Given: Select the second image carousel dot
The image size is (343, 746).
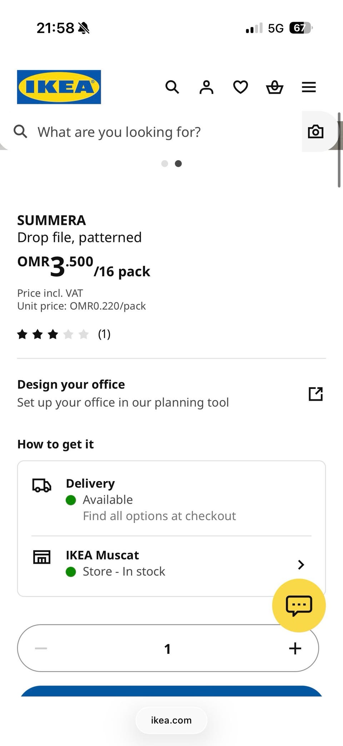Looking at the screenshot, I should pyautogui.click(x=178, y=164).
